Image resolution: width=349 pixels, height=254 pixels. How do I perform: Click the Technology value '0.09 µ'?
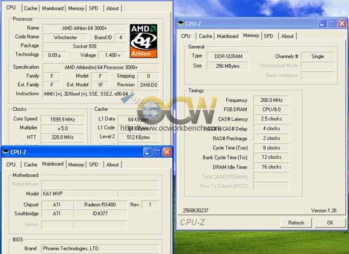[x=54, y=55]
